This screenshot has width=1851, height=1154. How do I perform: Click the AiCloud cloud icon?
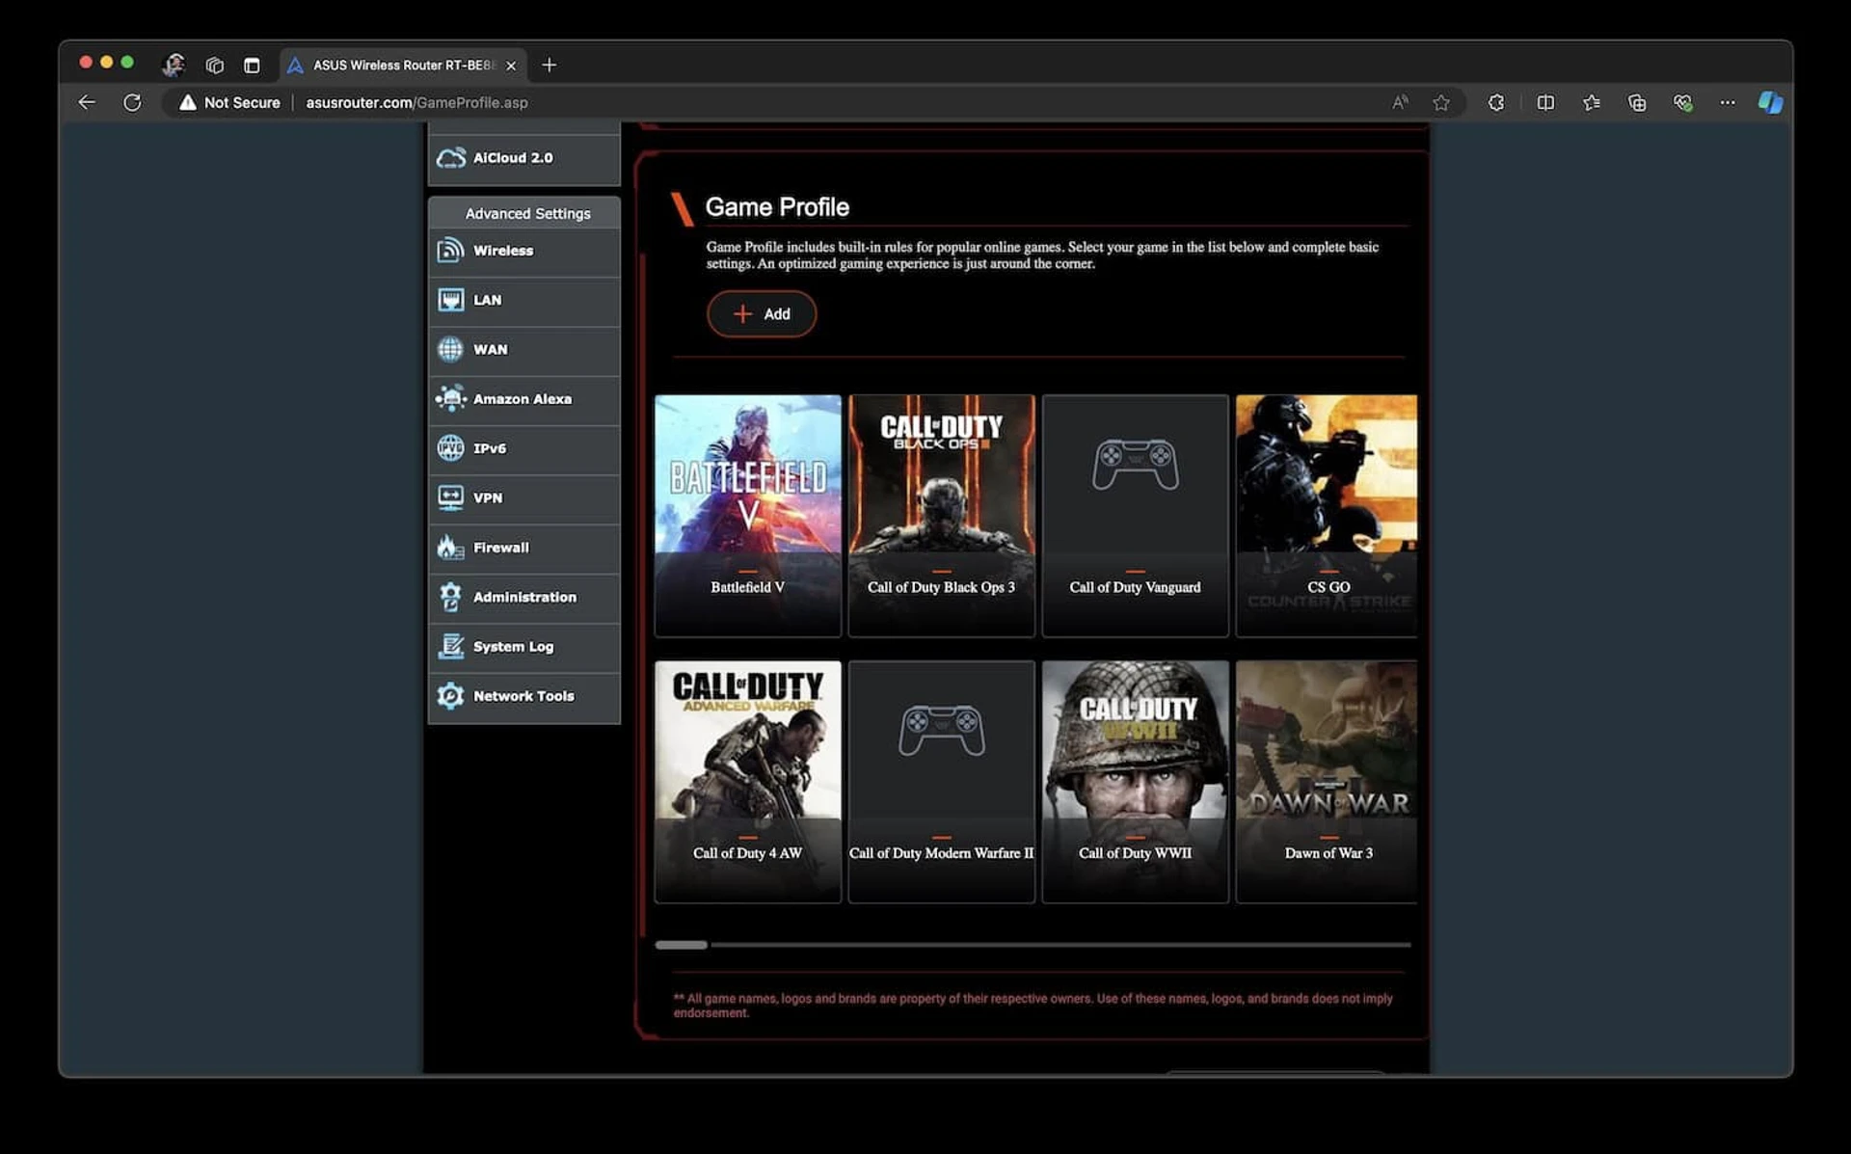(x=450, y=158)
